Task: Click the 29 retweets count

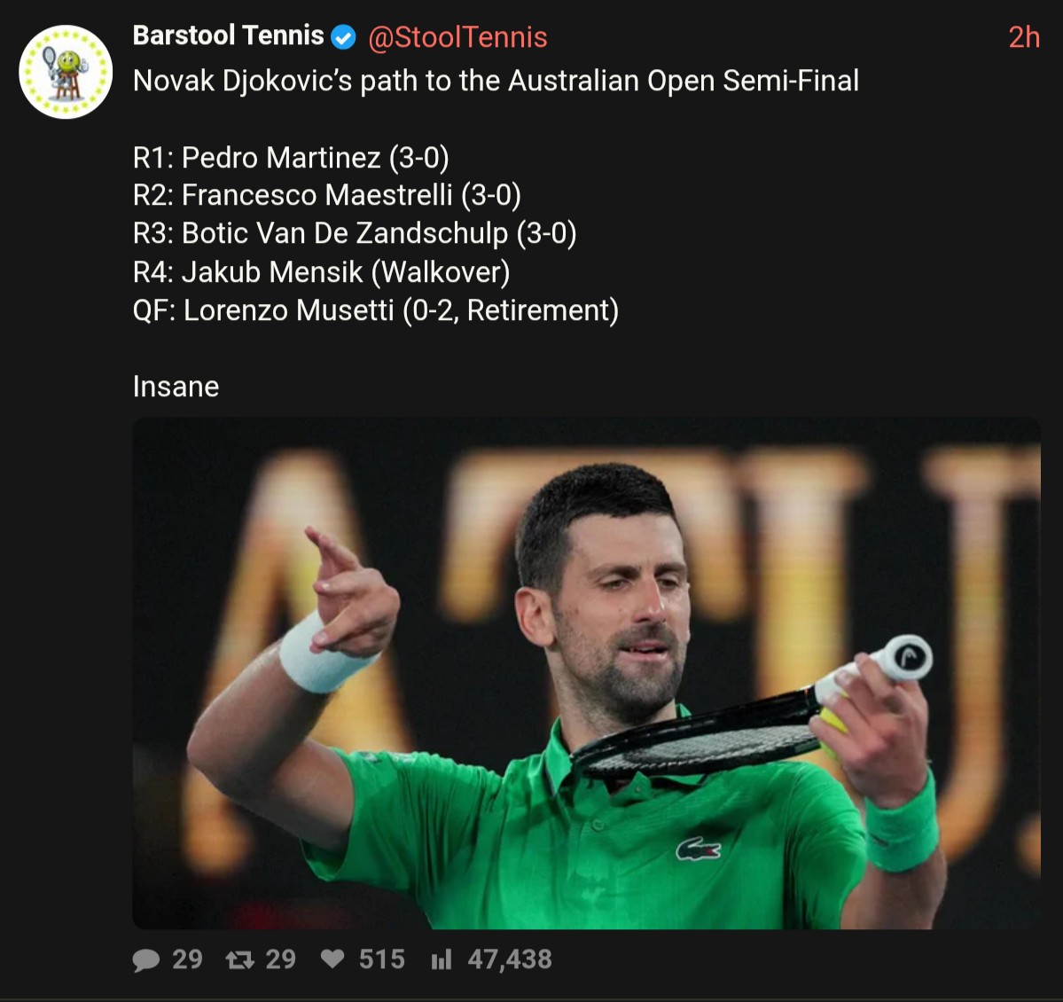Action: (x=281, y=959)
